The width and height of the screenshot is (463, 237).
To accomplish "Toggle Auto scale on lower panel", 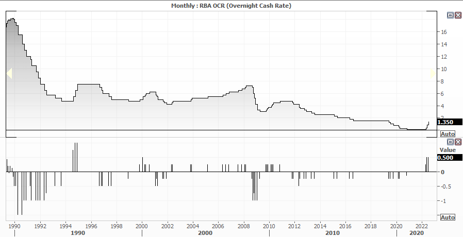I will [x=448, y=217].
